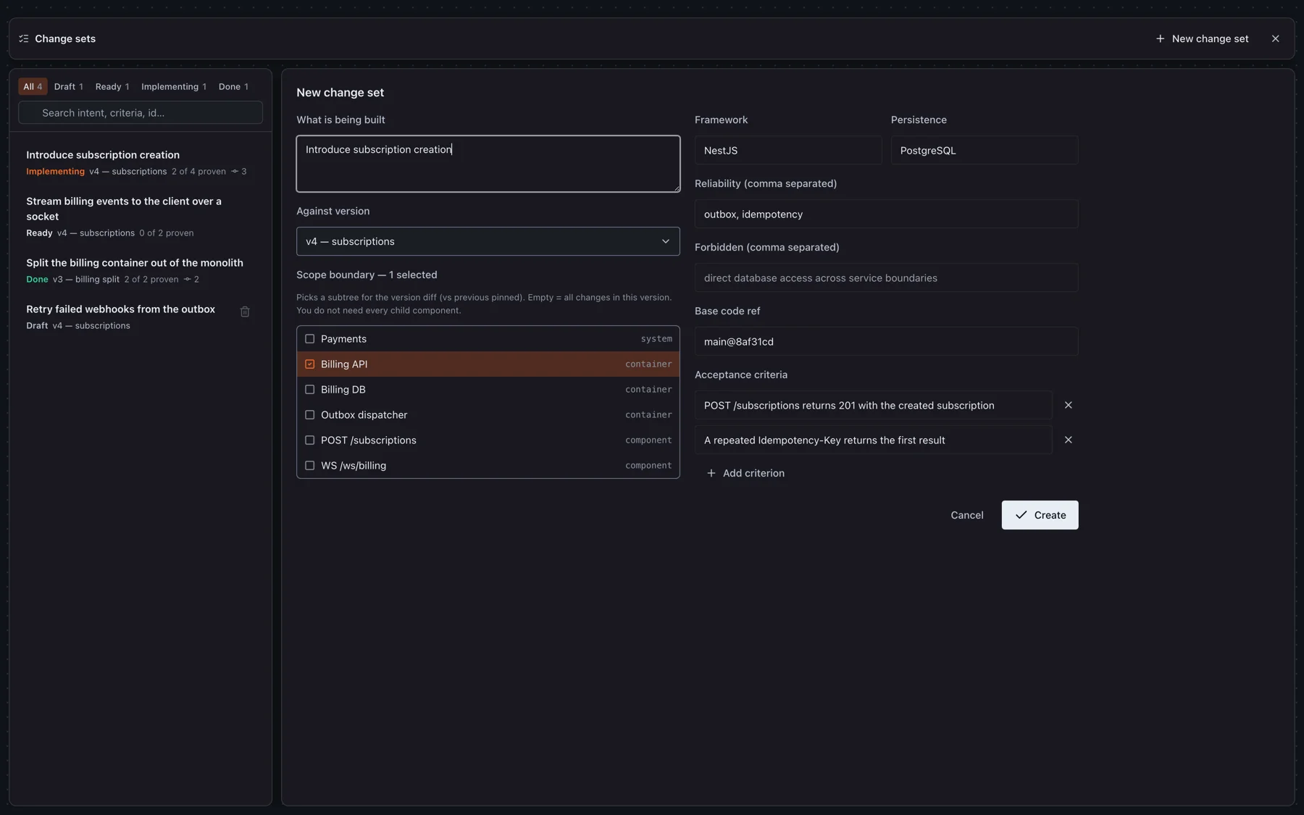Filter by the Draft tab
This screenshot has height=815, width=1304.
pyautogui.click(x=68, y=86)
